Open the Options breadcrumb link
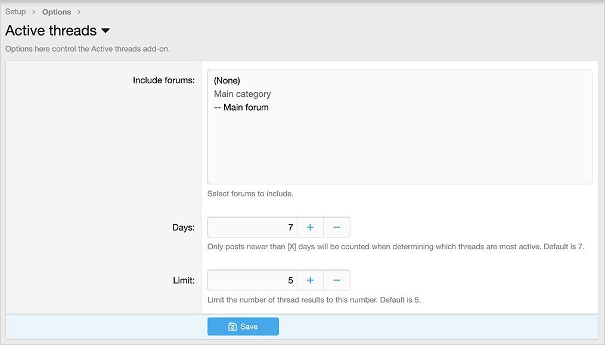Viewport: 605px width, 345px height. [x=57, y=12]
